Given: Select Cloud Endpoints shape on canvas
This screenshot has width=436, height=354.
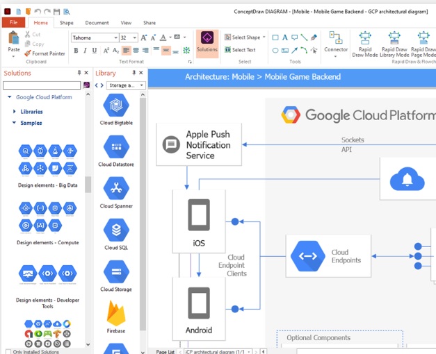Looking at the screenshot, I should pyautogui.click(x=328, y=256).
